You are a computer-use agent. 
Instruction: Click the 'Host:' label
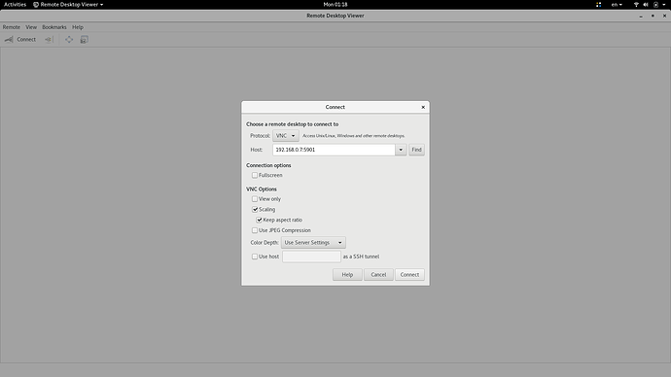point(257,150)
